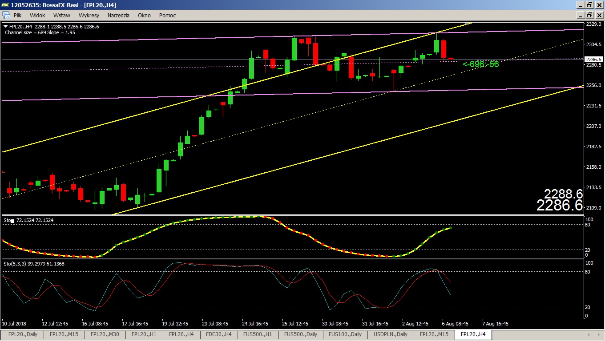
Task: Click the 'Sto 72.1524 72.1524' indicator label
Action: point(28,220)
